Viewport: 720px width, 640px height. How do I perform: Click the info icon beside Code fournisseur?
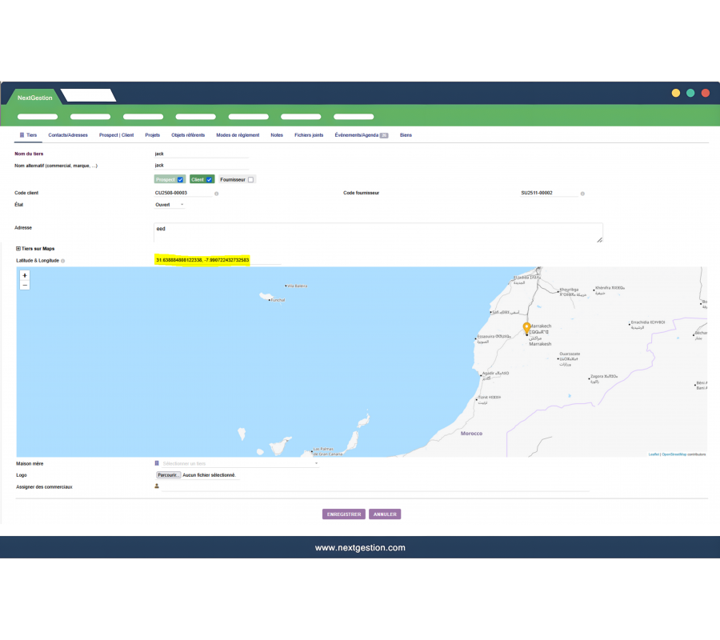[582, 194]
